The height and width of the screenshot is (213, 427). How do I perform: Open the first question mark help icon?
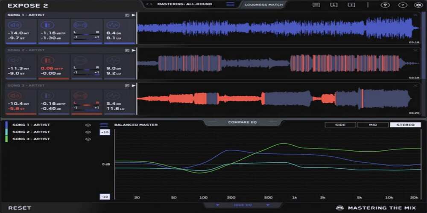[x=385, y=5]
